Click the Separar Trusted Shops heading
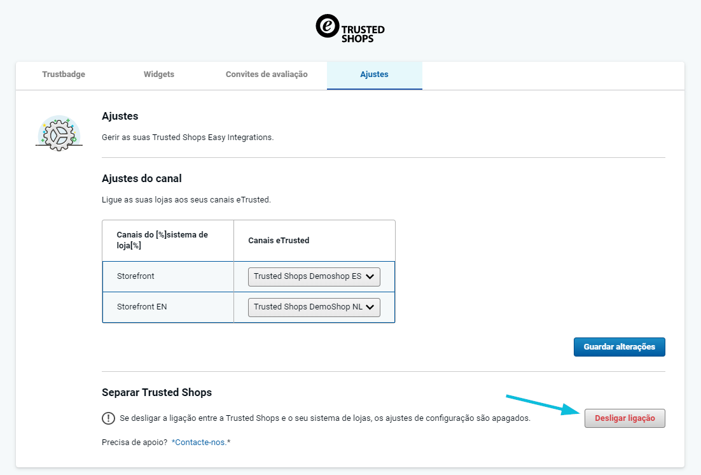This screenshot has height=475, width=701. (x=157, y=393)
